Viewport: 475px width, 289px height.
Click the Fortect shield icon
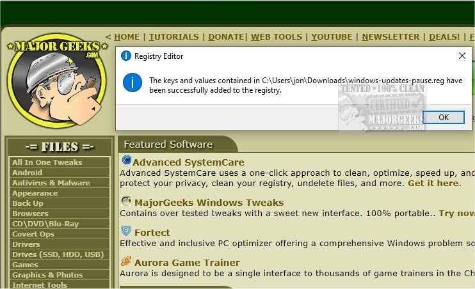click(x=126, y=231)
